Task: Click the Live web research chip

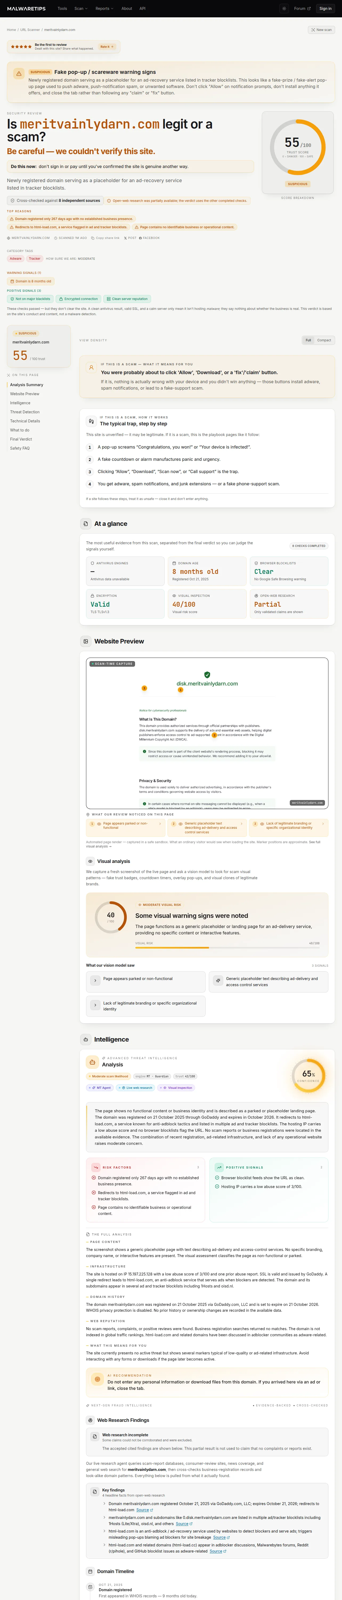Action: click(135, 1087)
